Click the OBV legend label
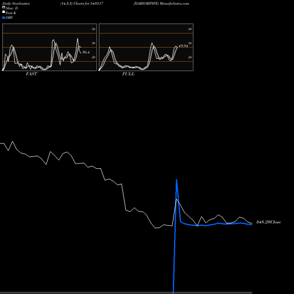The image size is (294, 294). point(9,18)
